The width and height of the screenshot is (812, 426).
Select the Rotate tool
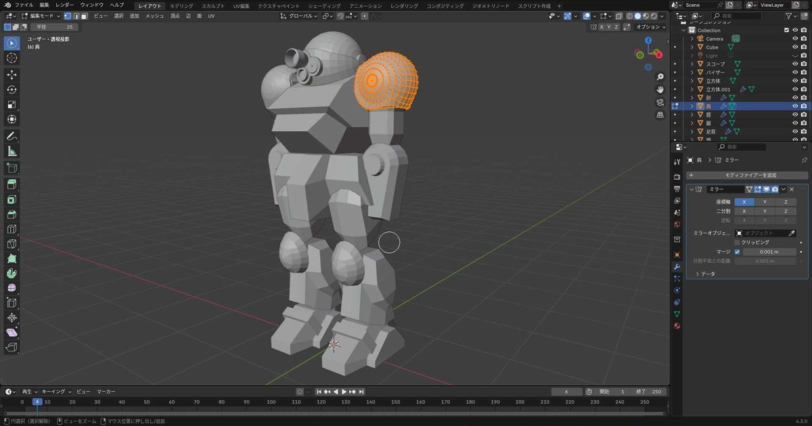[x=12, y=89]
